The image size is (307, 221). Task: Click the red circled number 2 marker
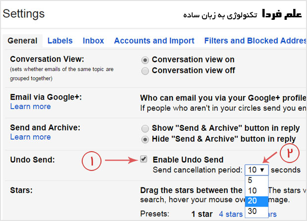pos(291,153)
